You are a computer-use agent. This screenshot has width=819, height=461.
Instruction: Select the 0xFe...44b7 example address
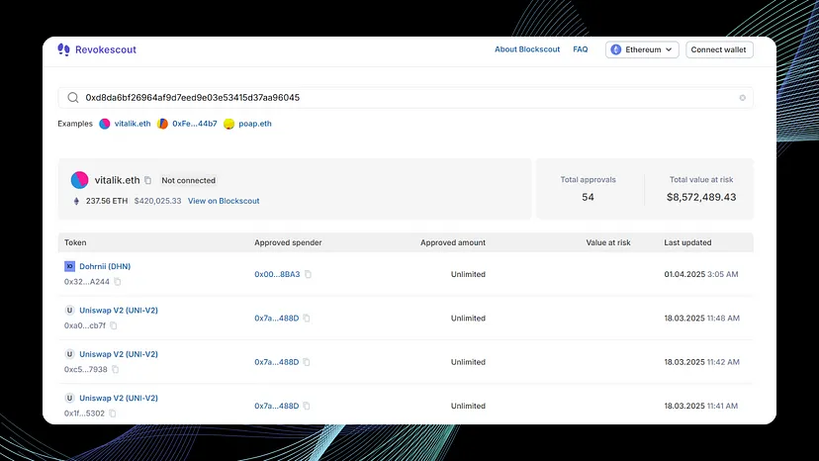(x=194, y=124)
